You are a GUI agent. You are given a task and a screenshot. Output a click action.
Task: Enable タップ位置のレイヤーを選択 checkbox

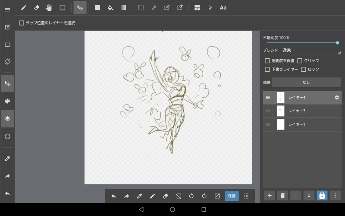pos(22,23)
